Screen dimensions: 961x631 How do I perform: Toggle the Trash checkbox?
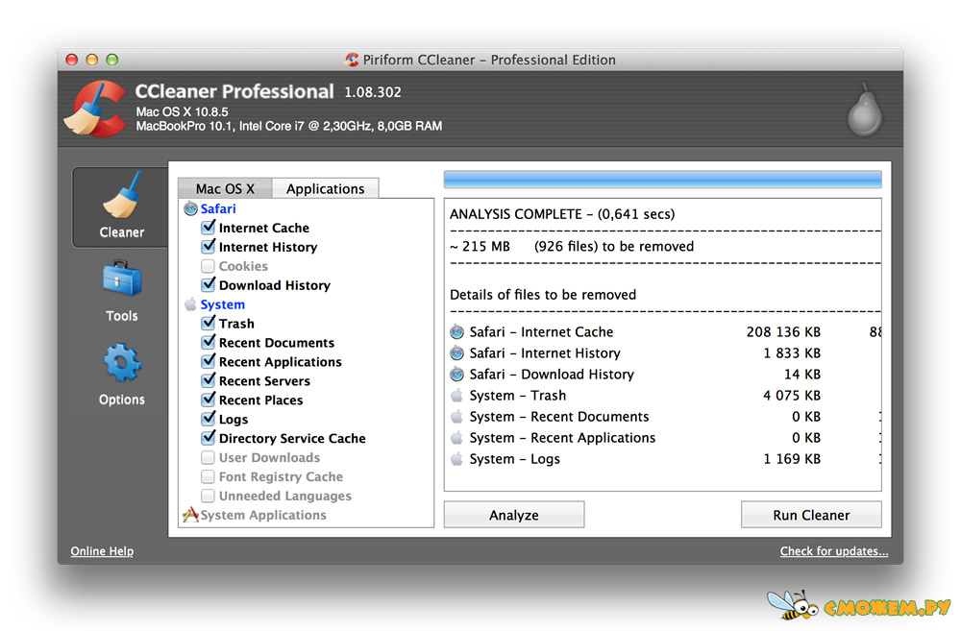click(x=209, y=323)
